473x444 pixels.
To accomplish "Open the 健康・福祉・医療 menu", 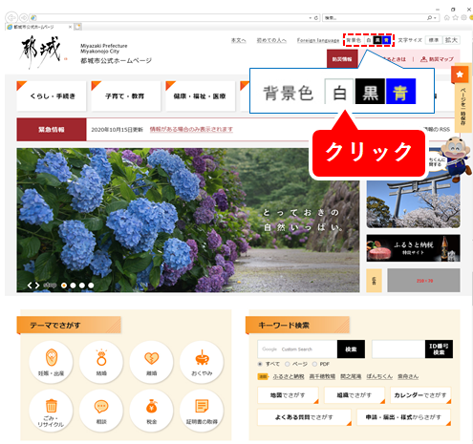I will tap(200, 95).
